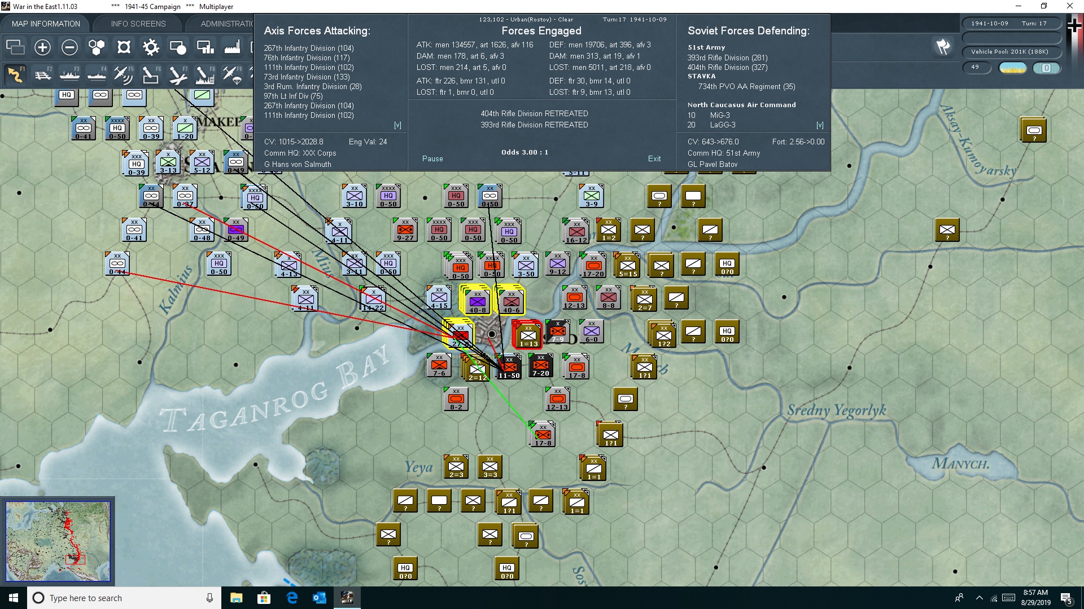Viewport: 1084px width, 609px height.
Task: Open the Map Information tab
Action: 46,24
